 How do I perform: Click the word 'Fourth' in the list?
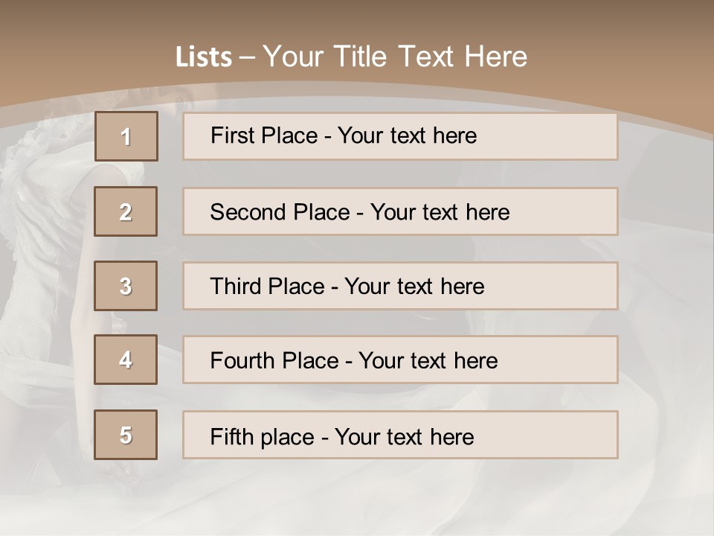click(x=242, y=361)
